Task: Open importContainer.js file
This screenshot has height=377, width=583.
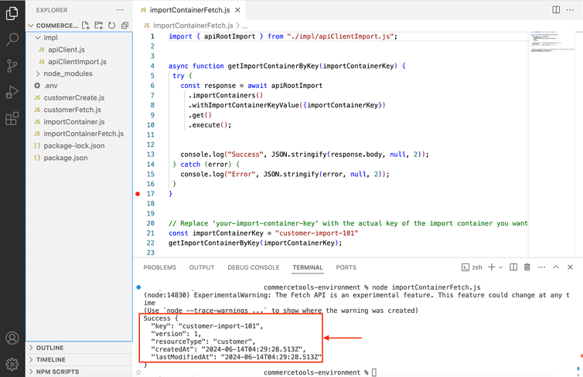Action: click(73, 122)
